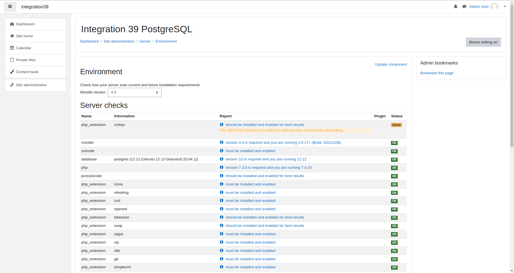Click info icon on gd row
Screen dimensions: 514x273
222,259
